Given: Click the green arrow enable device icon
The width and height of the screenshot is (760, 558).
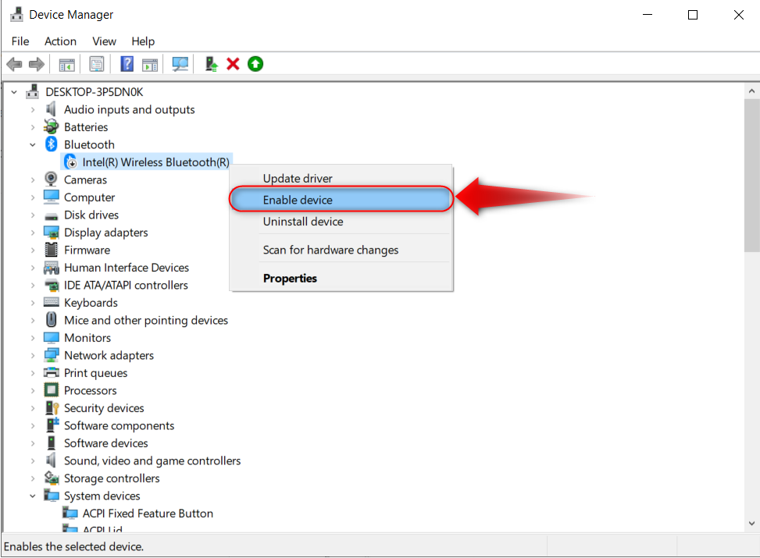Looking at the screenshot, I should [255, 64].
